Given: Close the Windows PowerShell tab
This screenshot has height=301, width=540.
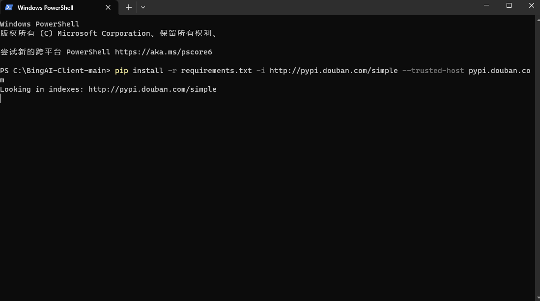Looking at the screenshot, I should coord(108,7).
